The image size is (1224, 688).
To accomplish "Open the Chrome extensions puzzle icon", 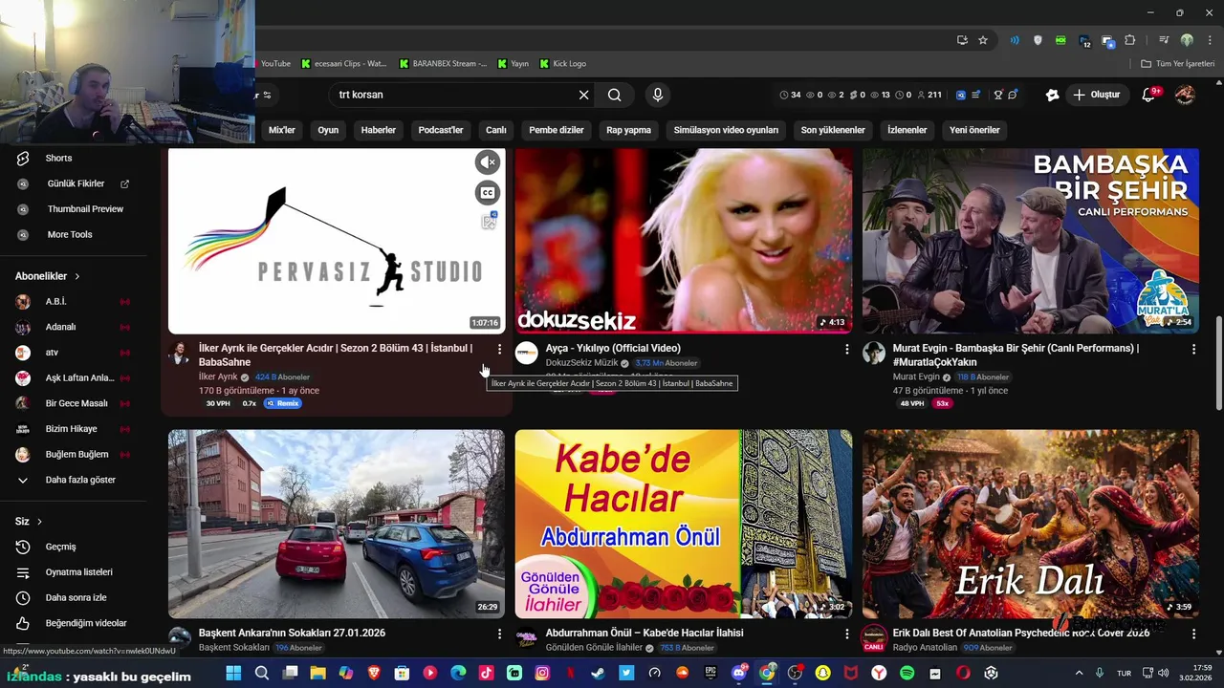I will [x=1130, y=40].
